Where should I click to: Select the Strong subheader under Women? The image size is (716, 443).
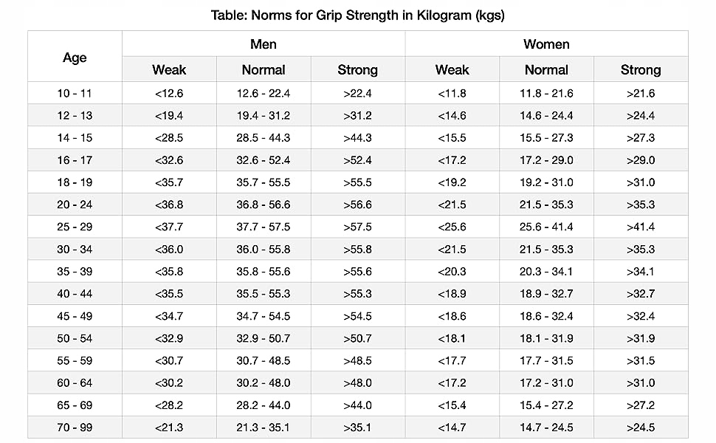[640, 70]
